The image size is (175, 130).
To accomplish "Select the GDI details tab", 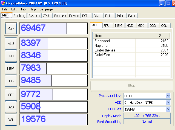I will pos(142,26).
